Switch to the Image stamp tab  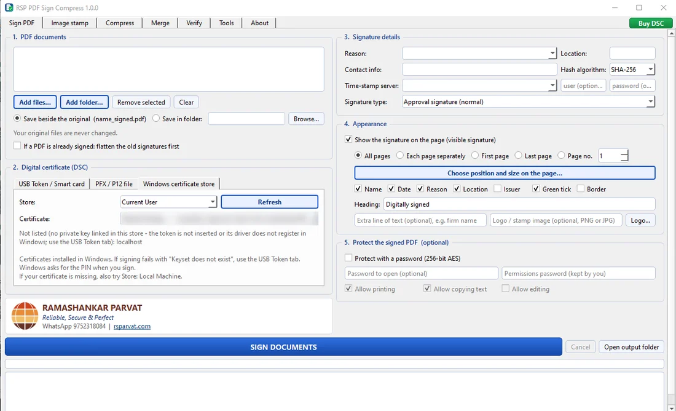tap(69, 23)
